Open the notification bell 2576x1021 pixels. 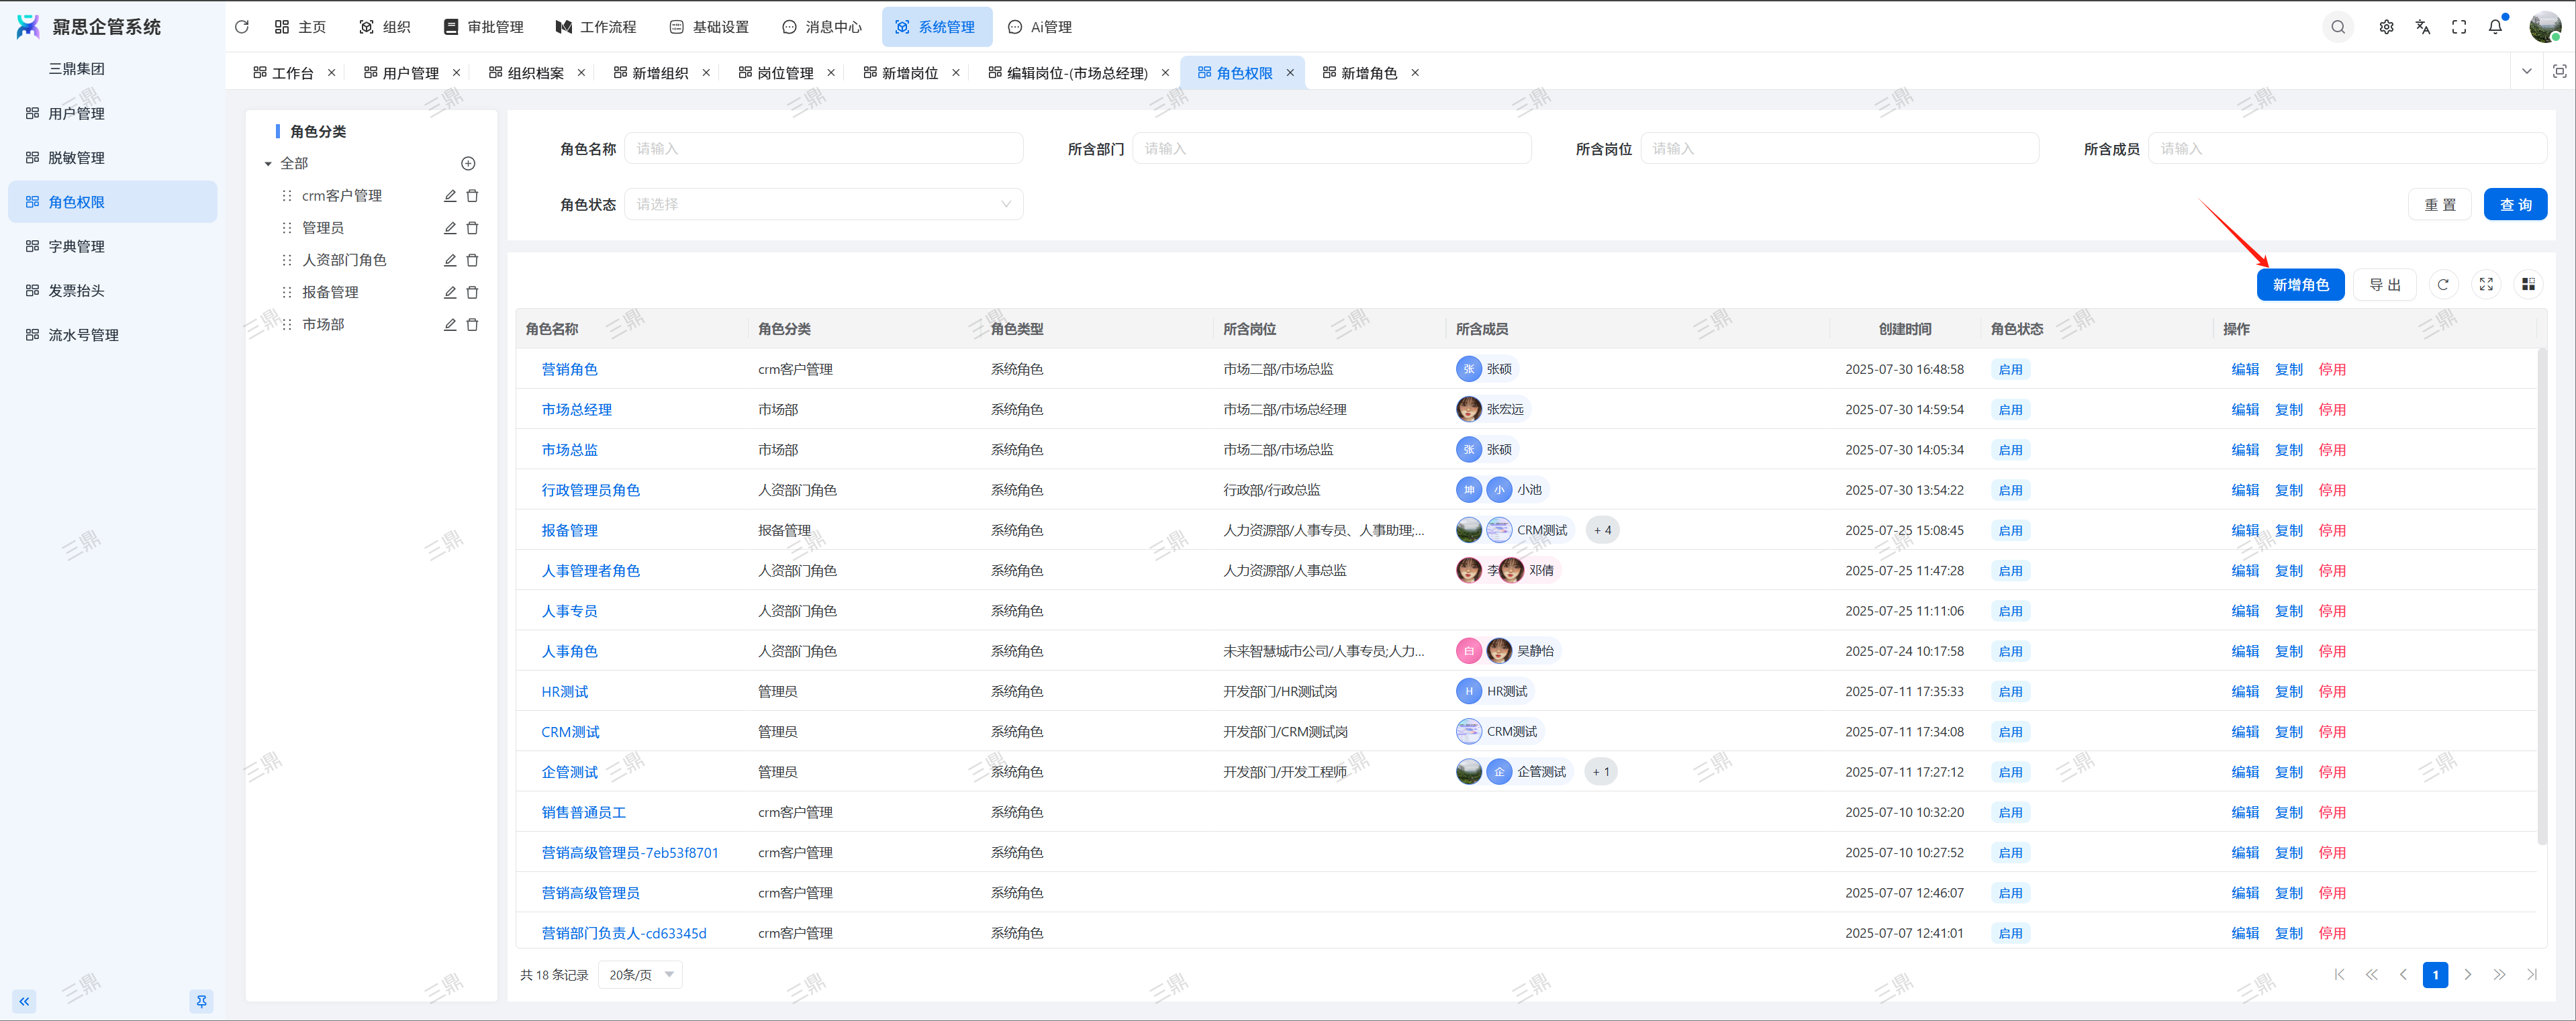(2495, 27)
